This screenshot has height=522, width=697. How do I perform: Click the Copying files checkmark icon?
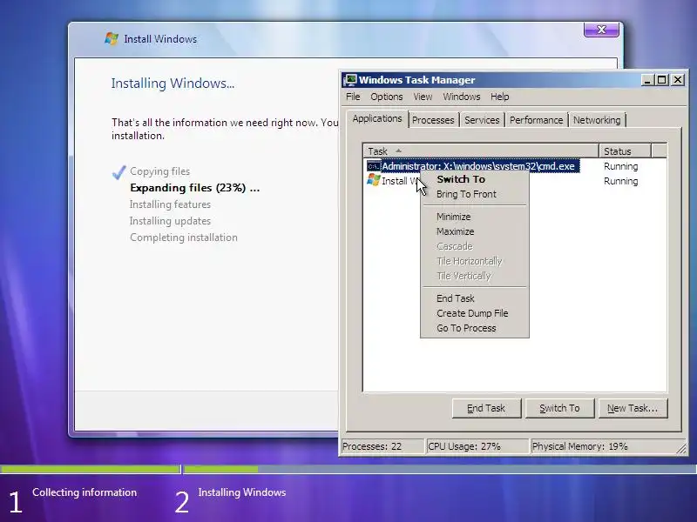[118, 172]
